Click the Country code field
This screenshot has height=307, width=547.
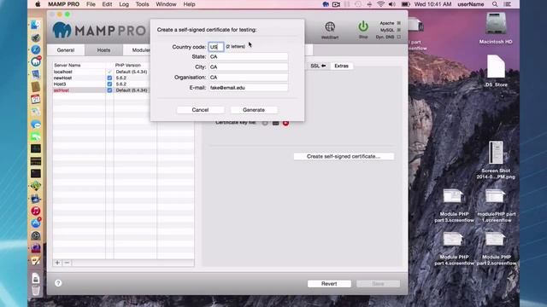coord(216,47)
